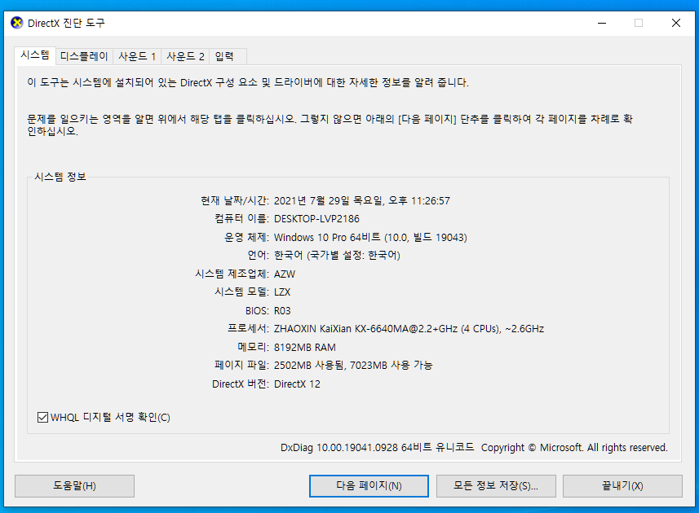The width and height of the screenshot is (699, 513).
Task: Toggle WHQL 디지털 서명 확인 checkbox
Action: [x=42, y=418]
